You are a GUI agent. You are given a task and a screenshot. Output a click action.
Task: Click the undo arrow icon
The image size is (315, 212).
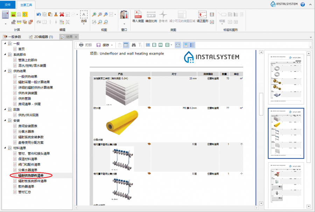pos(38,14)
